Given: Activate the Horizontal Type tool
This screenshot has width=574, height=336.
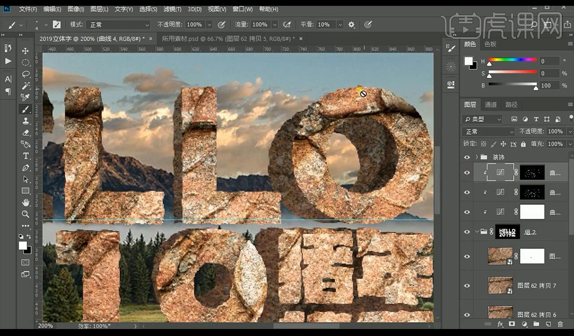Looking at the screenshot, I should pos(26,156).
